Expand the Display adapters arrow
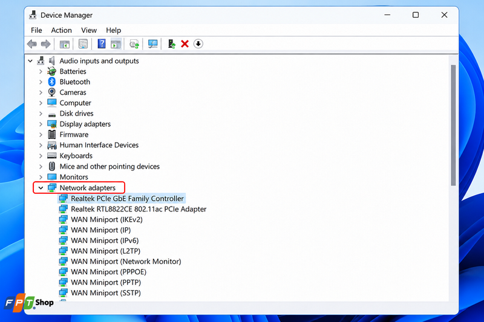 [41, 124]
